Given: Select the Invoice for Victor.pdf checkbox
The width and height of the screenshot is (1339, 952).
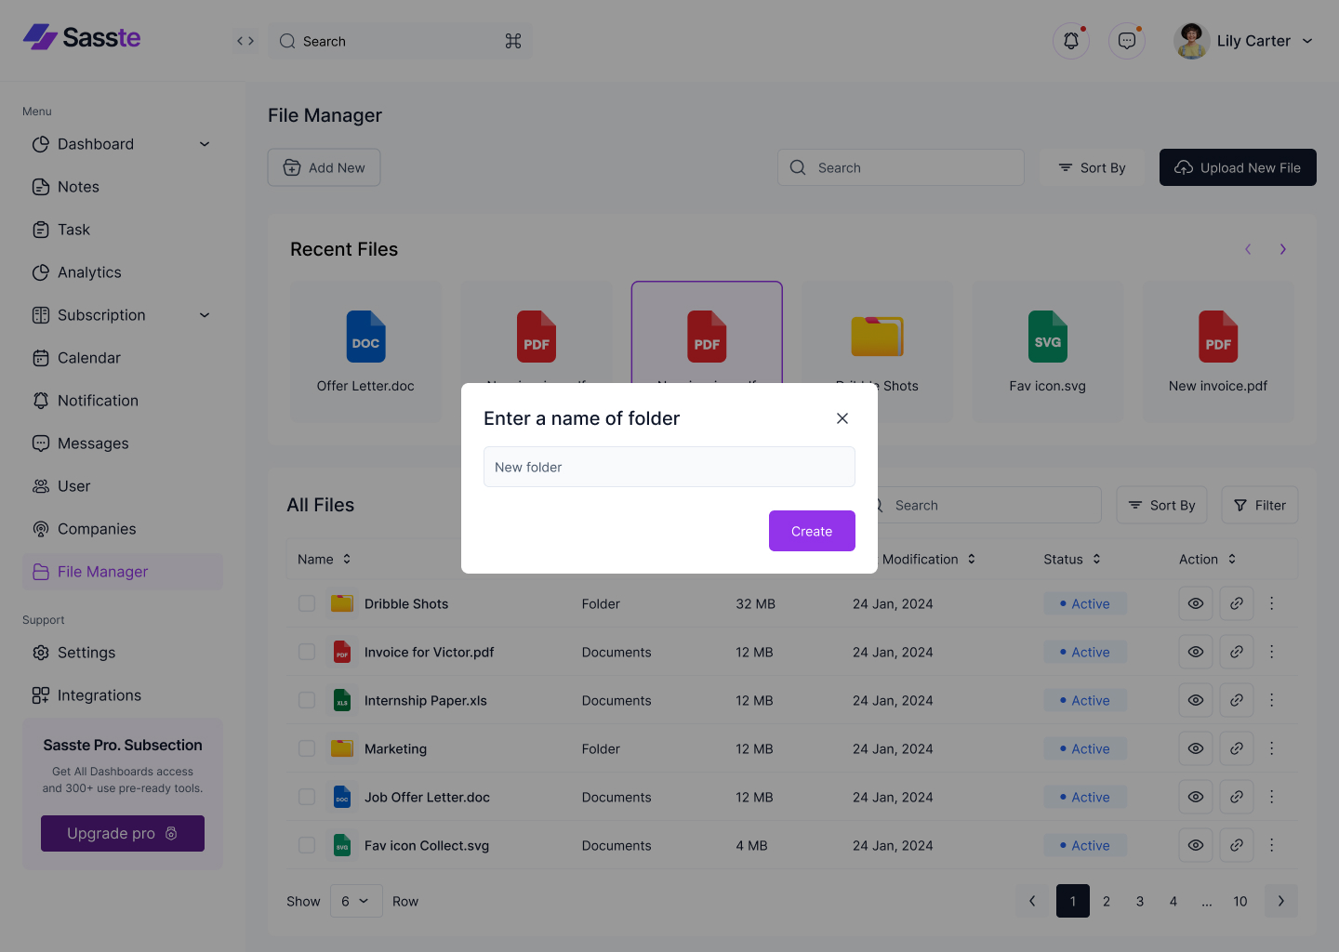Looking at the screenshot, I should (307, 652).
